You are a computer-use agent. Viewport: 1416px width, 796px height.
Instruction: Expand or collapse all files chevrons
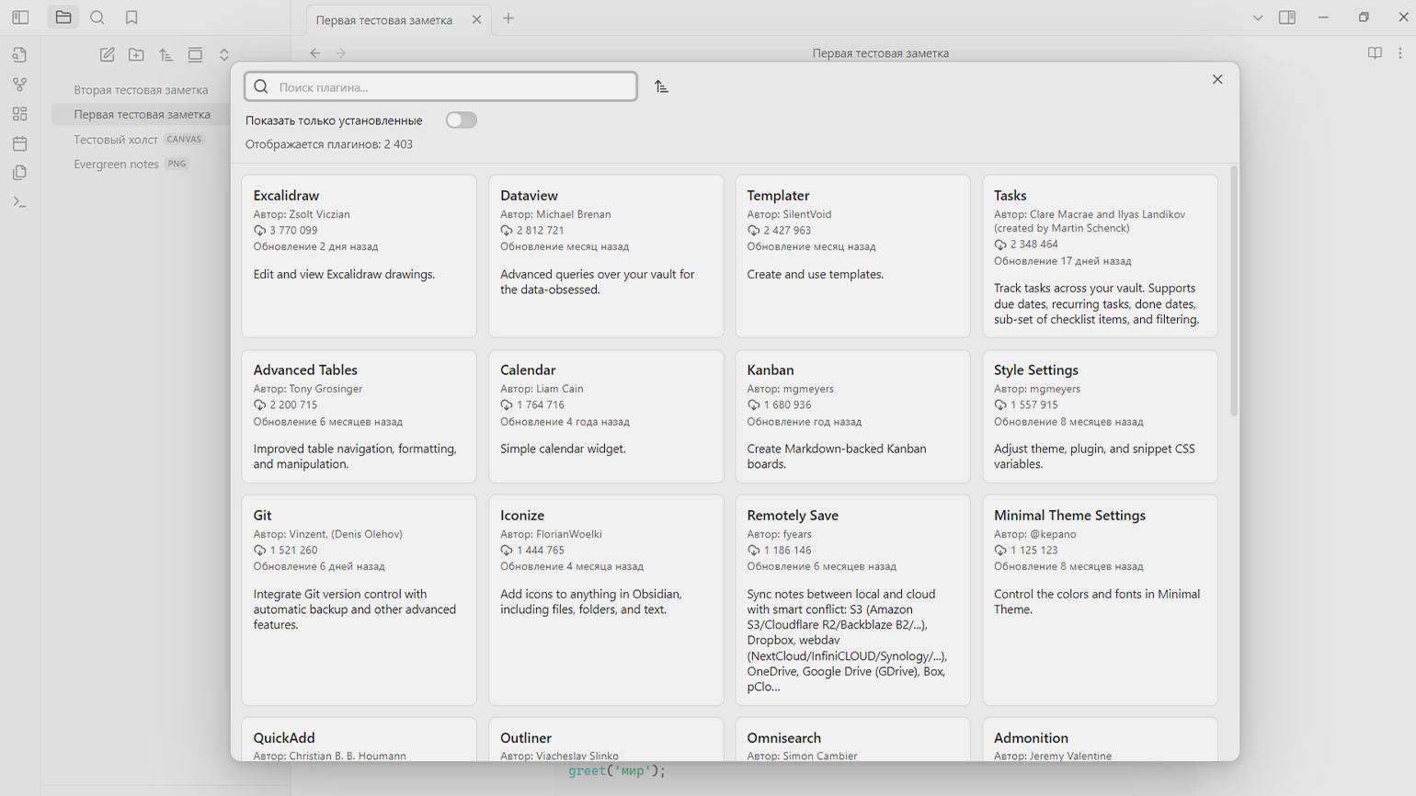click(224, 54)
